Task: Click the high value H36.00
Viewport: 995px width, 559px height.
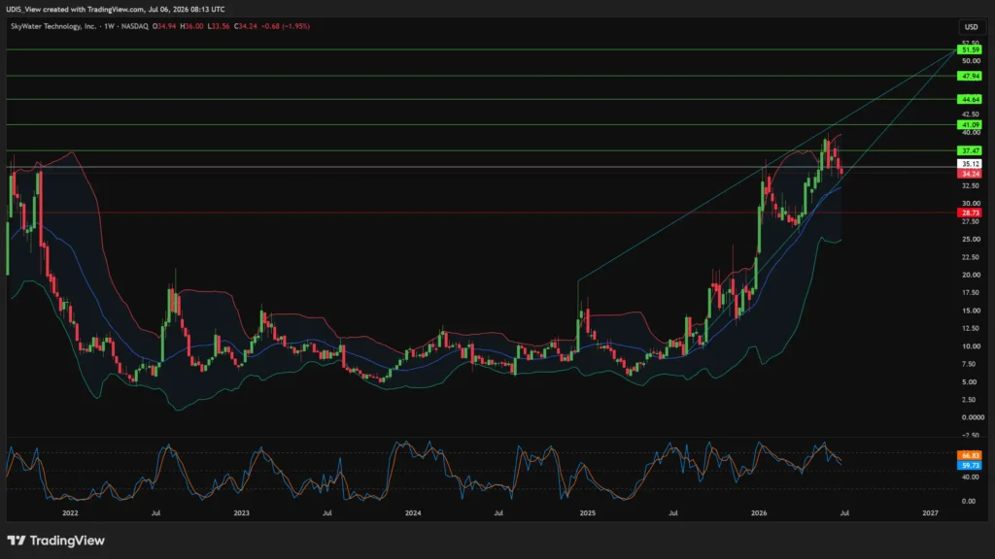Action: coord(191,26)
